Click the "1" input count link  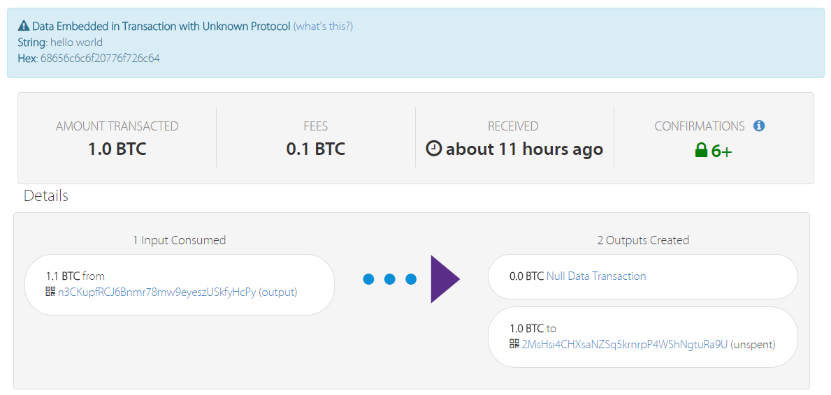136,240
